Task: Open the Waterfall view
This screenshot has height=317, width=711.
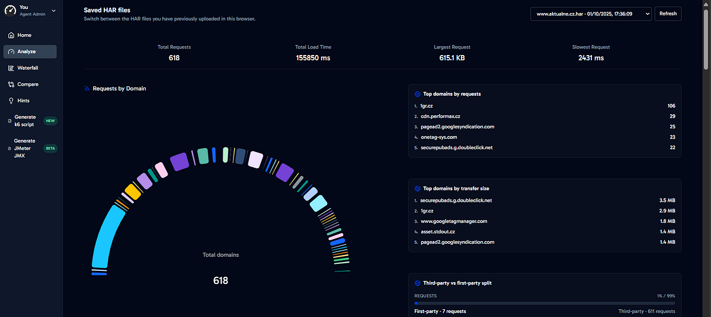Action: pos(30,68)
